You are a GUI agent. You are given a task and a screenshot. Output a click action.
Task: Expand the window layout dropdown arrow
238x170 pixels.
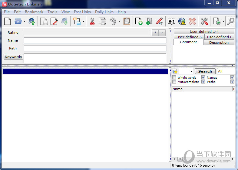pos(83,22)
